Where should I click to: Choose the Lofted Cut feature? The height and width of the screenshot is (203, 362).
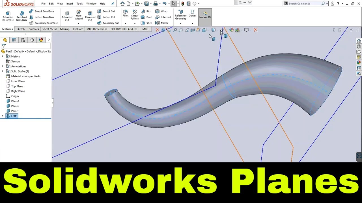[x=106, y=17]
